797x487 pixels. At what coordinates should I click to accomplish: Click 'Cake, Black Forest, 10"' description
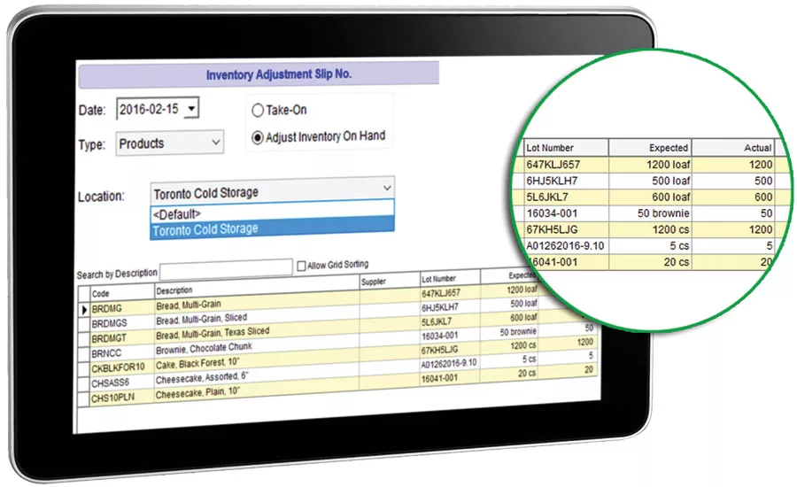pos(197,364)
